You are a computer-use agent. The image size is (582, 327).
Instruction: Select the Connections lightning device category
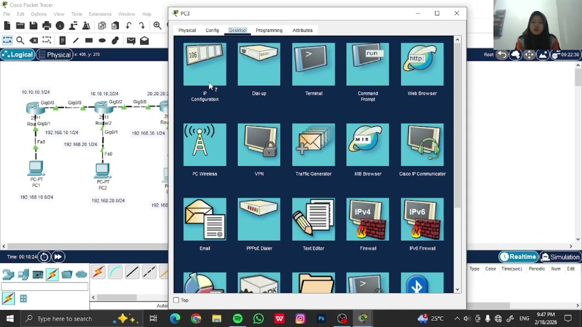pyautogui.click(x=52, y=274)
